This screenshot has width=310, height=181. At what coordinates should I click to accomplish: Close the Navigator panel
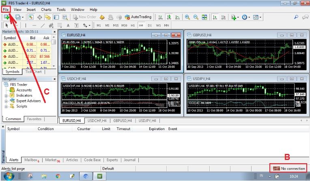point(54,79)
